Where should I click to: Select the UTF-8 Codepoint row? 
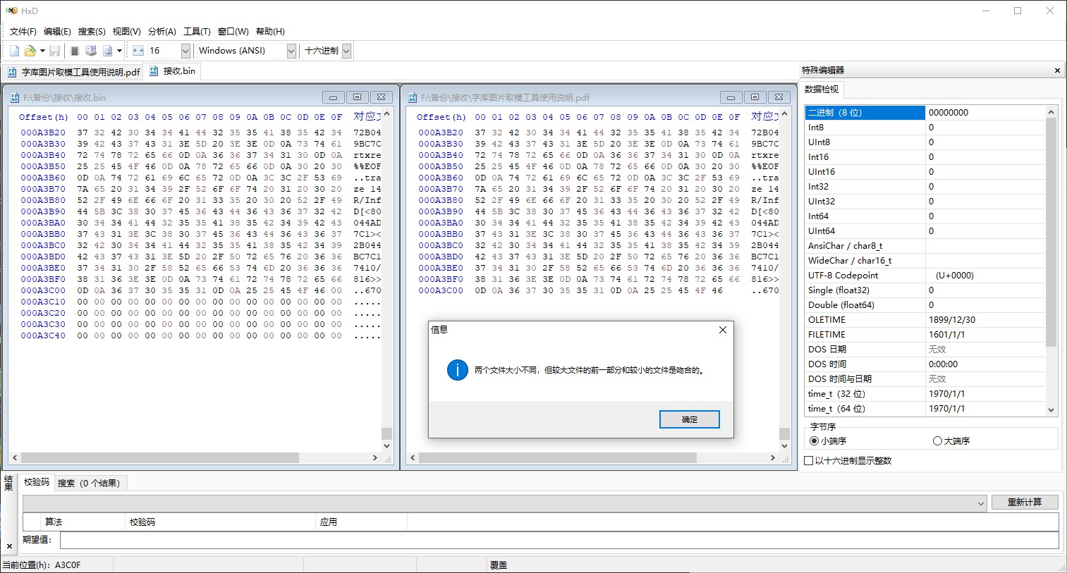coord(925,276)
